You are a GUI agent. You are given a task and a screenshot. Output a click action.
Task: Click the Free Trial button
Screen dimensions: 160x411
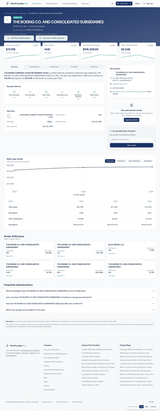pos(124,4)
